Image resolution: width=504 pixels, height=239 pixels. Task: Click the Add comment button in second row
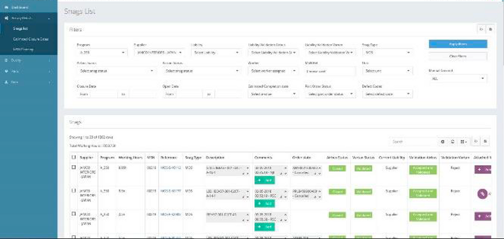pyautogui.click(x=265, y=203)
